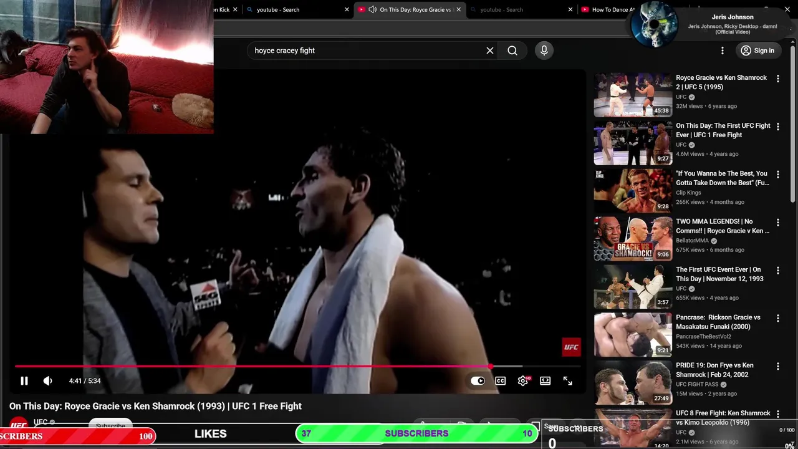Close the first 'youtube - Search' tab
This screenshot has width=798, height=449.
point(347,9)
